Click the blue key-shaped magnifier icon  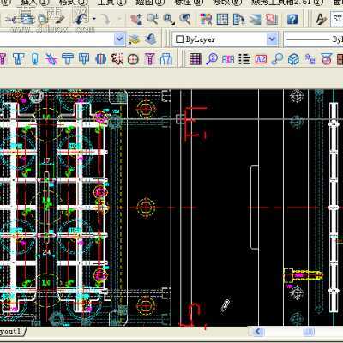pyautogui.click(x=277, y=59)
